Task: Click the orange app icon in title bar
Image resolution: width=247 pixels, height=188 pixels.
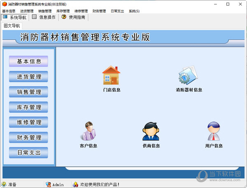Action: coord(5,4)
